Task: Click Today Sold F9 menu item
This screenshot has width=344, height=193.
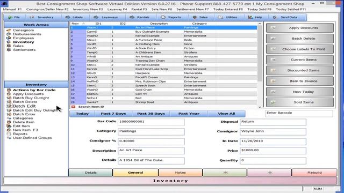Action: pyautogui.click(x=259, y=10)
